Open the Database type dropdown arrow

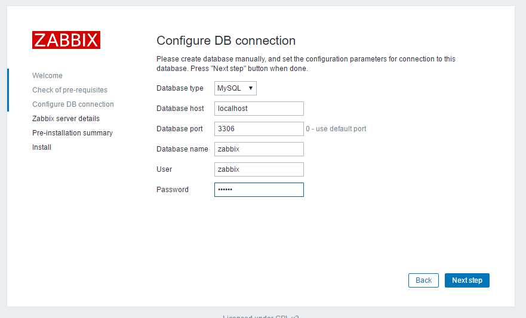pos(251,88)
